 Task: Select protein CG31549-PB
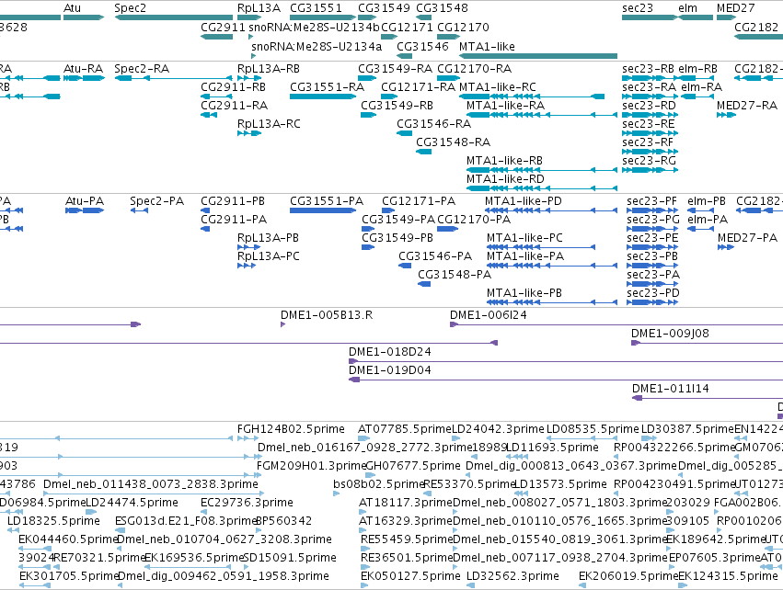click(368, 247)
